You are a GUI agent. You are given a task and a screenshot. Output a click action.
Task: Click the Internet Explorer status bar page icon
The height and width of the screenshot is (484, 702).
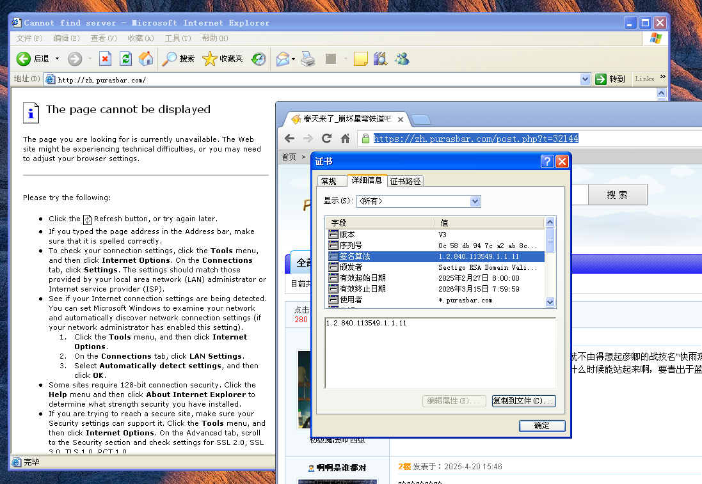point(16,462)
